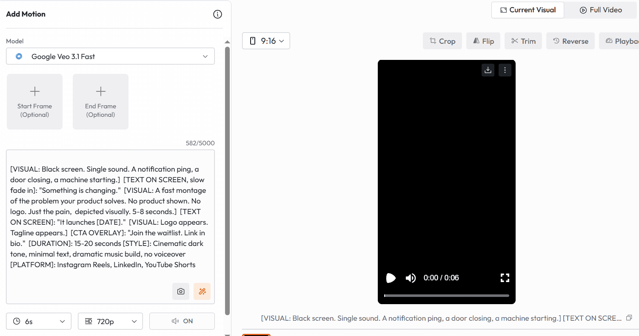Open the Add Motion info icon

217,14
